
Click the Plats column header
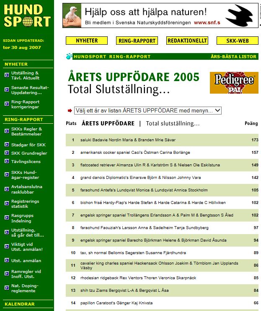point(71,123)
